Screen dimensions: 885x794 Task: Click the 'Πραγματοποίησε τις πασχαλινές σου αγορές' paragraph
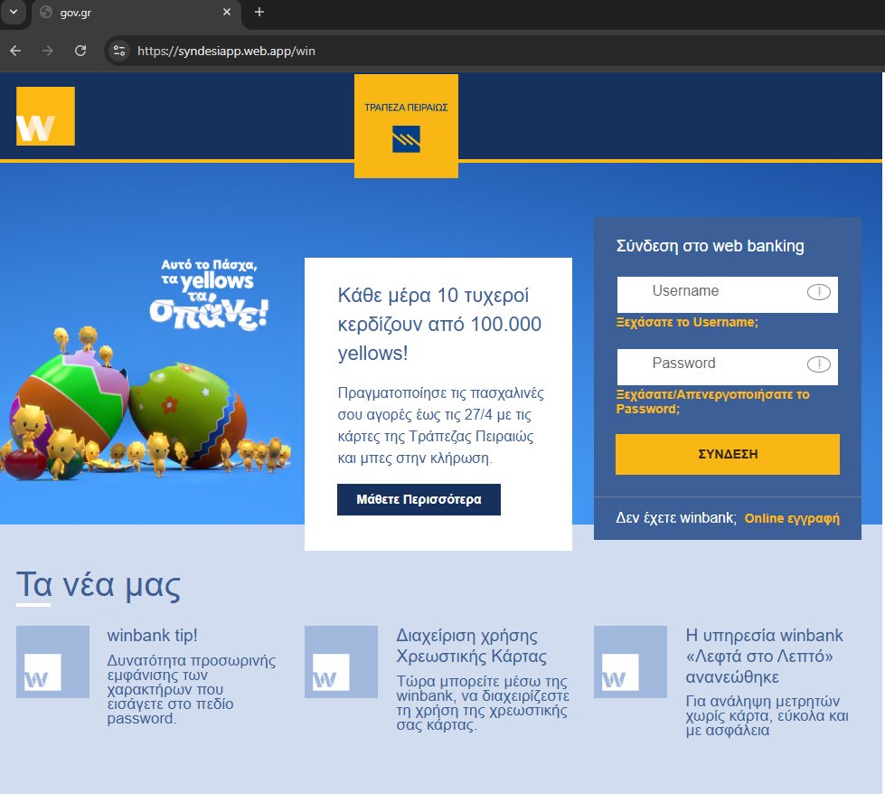tap(440, 425)
